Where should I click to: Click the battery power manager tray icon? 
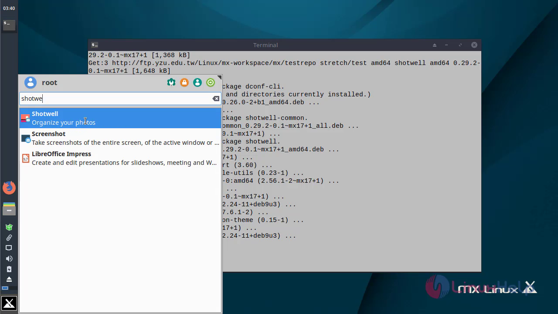click(x=9, y=269)
